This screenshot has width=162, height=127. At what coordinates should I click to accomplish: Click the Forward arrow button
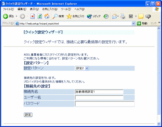(22, 16)
